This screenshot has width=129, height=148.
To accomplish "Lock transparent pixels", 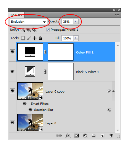I will 23,38.
